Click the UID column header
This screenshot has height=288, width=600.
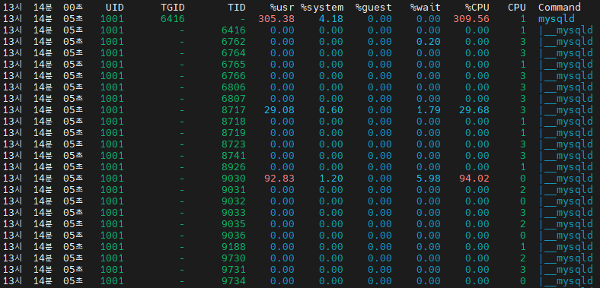tap(115, 8)
